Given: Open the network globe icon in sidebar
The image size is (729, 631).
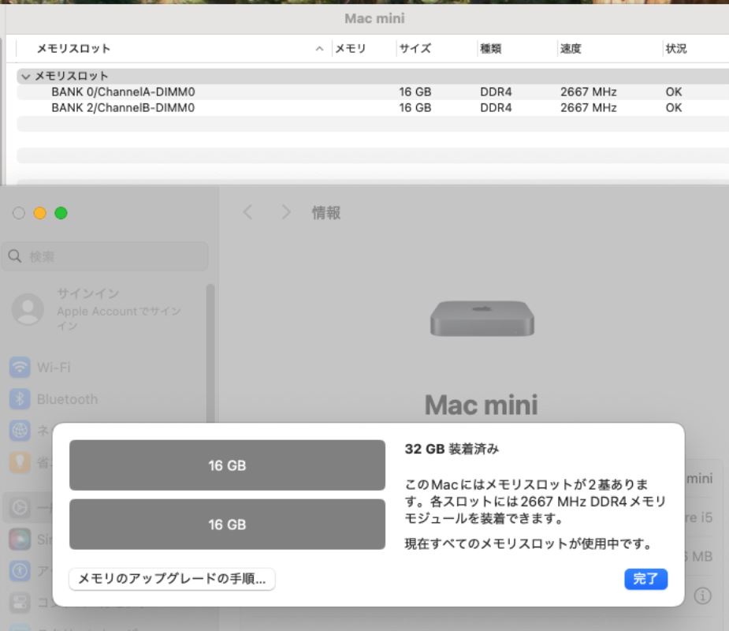Looking at the screenshot, I should (x=20, y=431).
